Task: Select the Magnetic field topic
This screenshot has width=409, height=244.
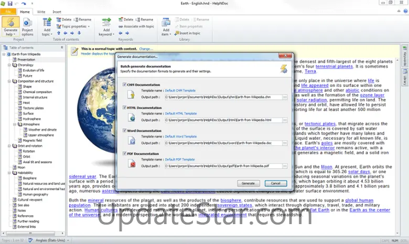Action: (33, 140)
